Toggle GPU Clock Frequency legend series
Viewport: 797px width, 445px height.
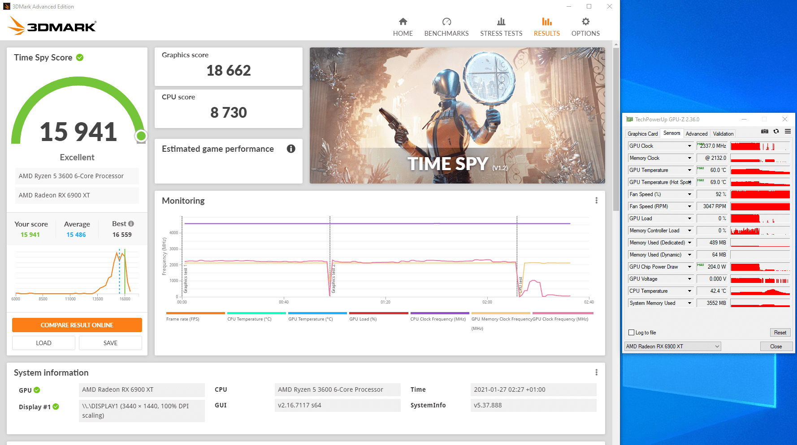coord(563,317)
